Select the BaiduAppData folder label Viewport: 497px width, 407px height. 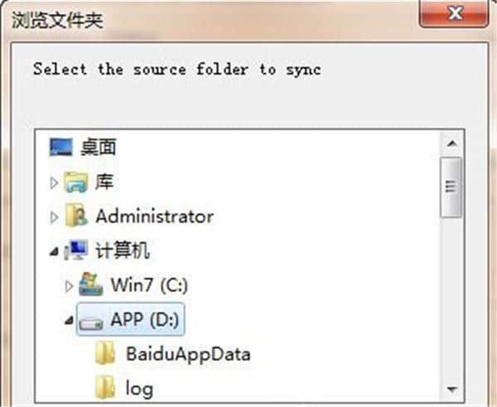point(188,353)
